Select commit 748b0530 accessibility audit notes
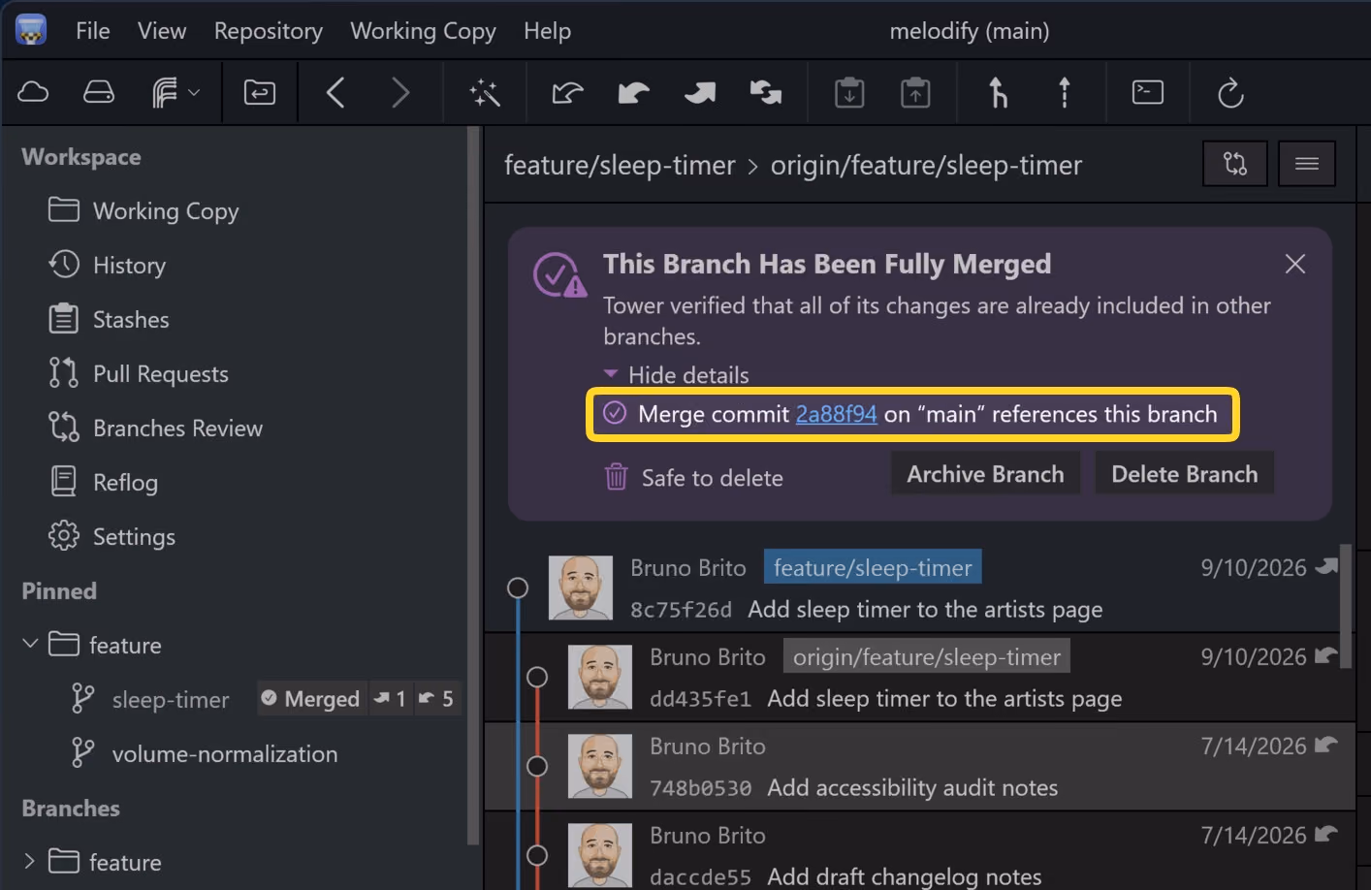 coord(919,766)
